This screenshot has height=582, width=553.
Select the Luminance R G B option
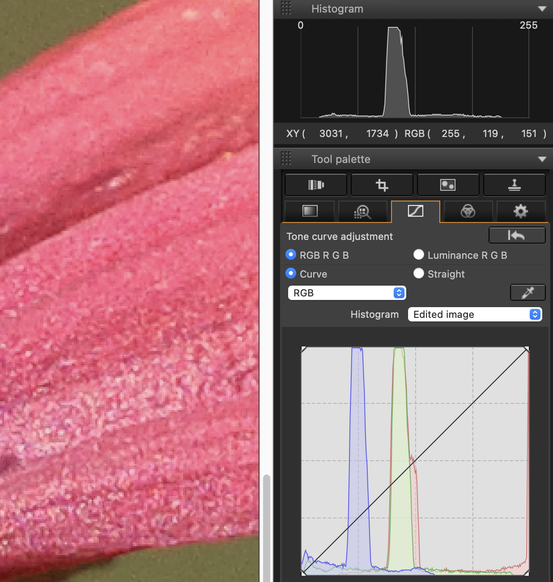pyautogui.click(x=419, y=255)
